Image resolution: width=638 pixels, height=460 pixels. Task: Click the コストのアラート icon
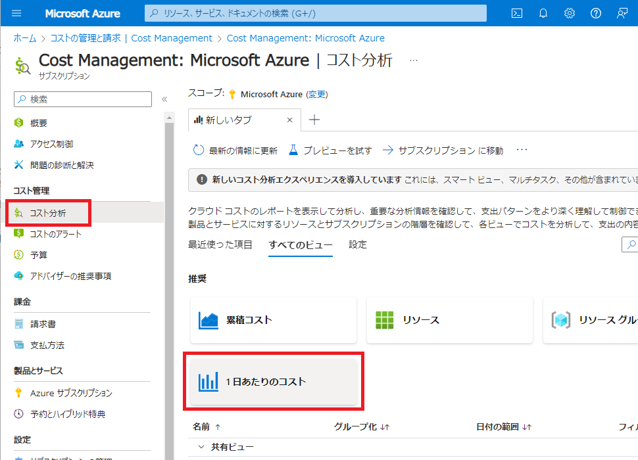(x=18, y=234)
